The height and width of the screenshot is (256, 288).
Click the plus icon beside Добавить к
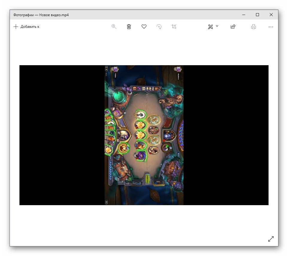pos(16,27)
